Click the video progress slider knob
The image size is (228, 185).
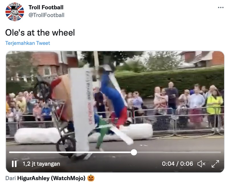click(134, 152)
